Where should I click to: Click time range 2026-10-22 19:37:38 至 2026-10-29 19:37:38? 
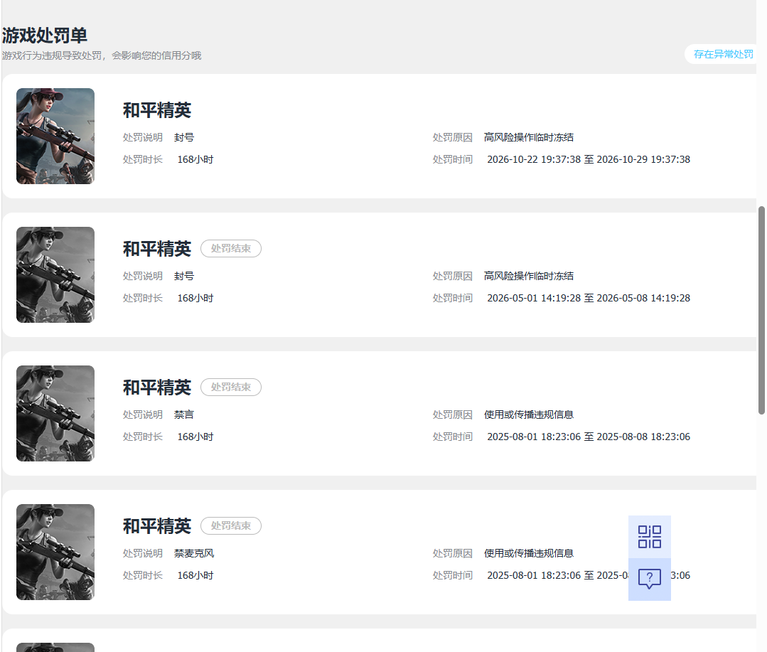(x=589, y=159)
